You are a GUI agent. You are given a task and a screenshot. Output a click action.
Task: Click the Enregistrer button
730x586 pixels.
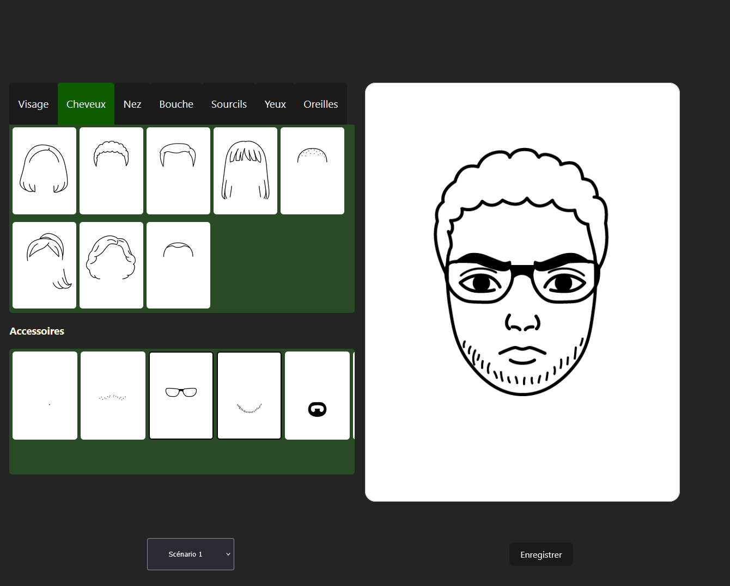pyautogui.click(x=541, y=554)
